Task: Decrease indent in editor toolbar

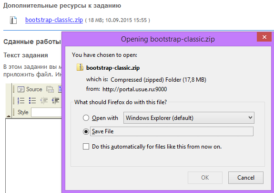Action: pyautogui.click(x=44, y=101)
